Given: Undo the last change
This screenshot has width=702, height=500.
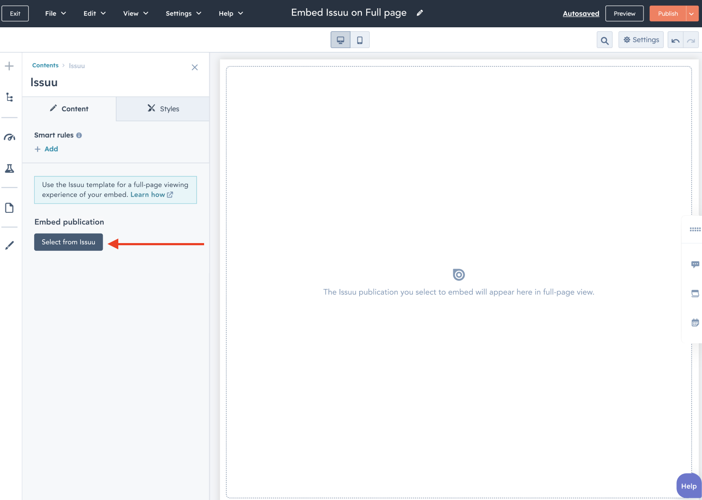Looking at the screenshot, I should pos(676,40).
